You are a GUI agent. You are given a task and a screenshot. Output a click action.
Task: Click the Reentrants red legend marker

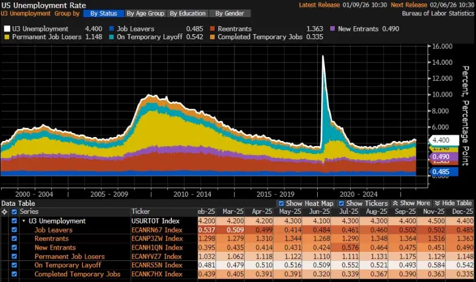point(213,28)
